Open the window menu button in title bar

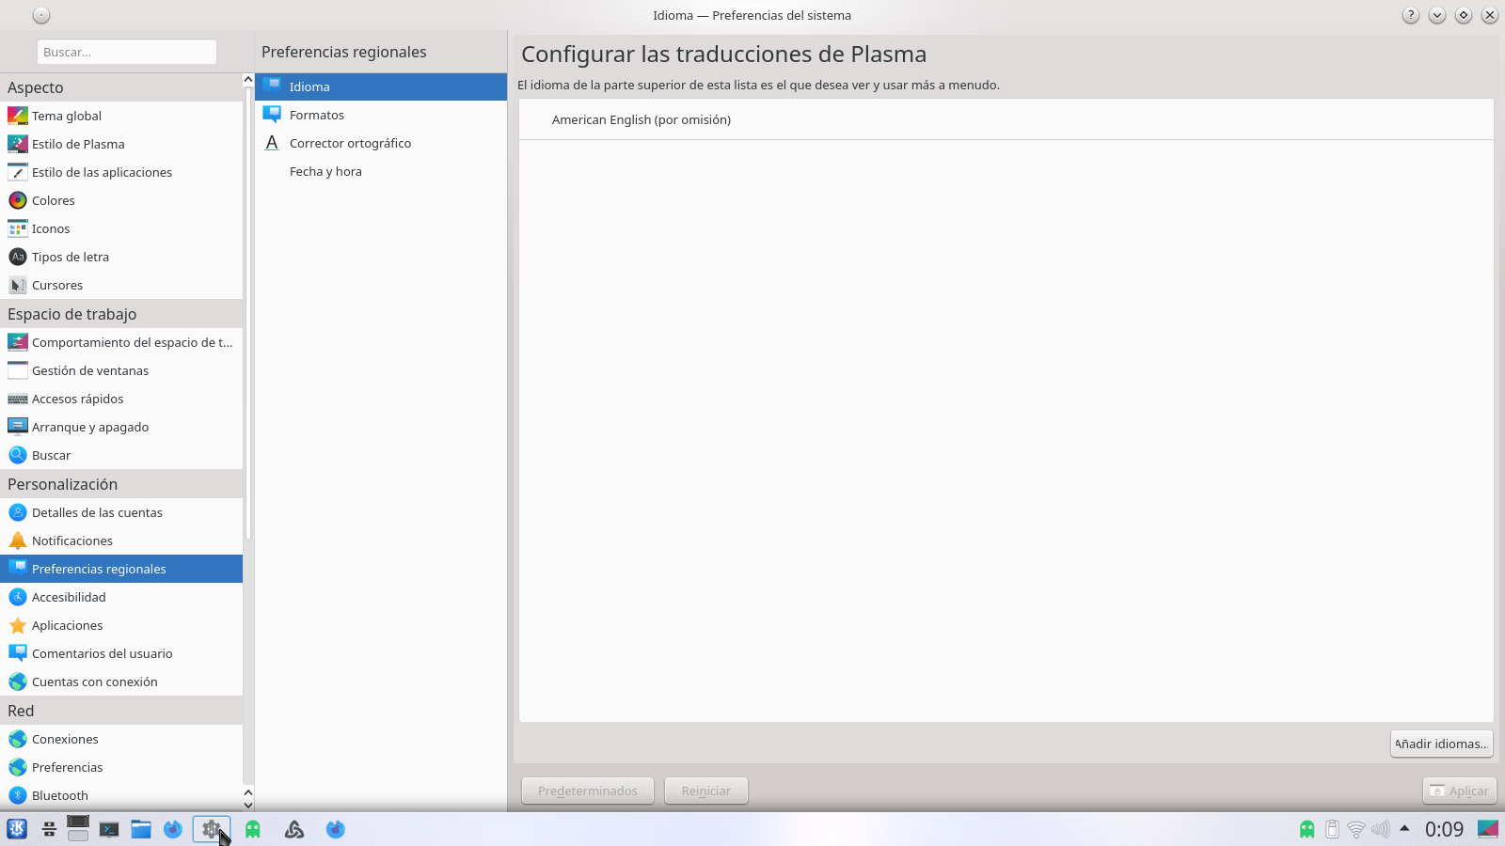[x=41, y=15]
